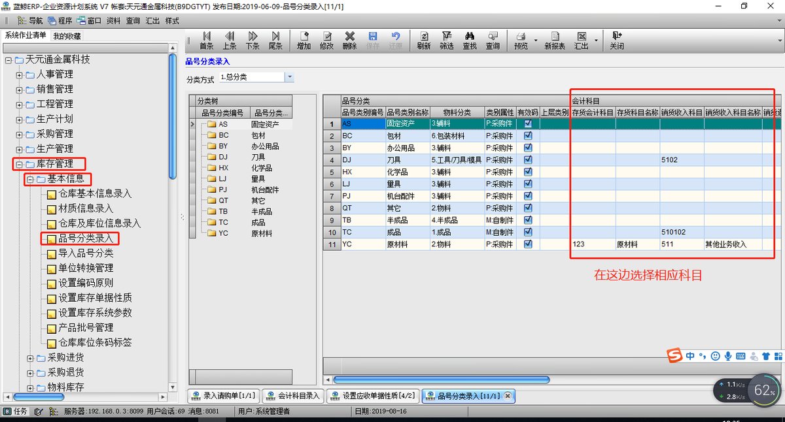Toggle 有效码 checkbox for DJ 刀具 row
Screen dimensions: 785x422
pos(528,160)
